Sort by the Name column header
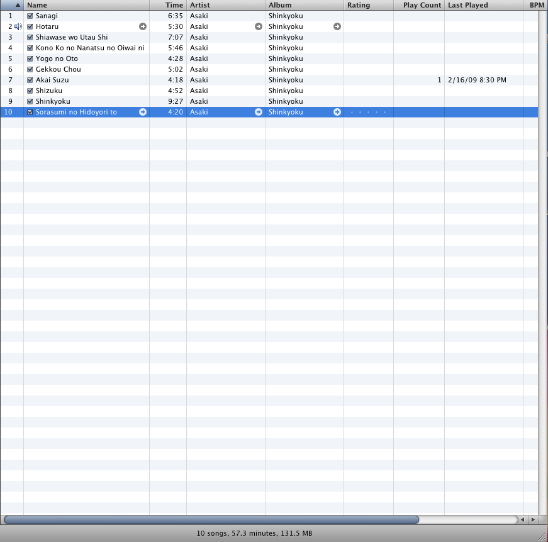The height and width of the screenshot is (542, 548). pos(86,5)
